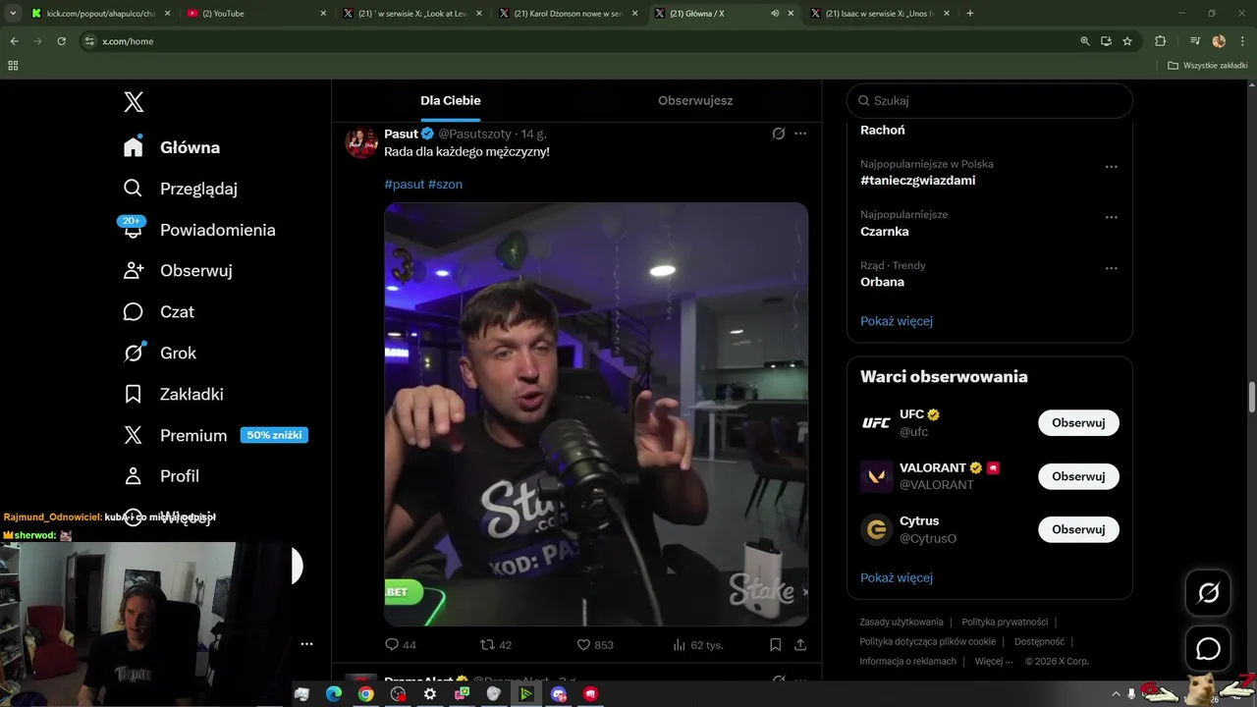The width and height of the screenshot is (1257, 707).
Task: Click the X logo in the sidebar
Action: point(134,102)
